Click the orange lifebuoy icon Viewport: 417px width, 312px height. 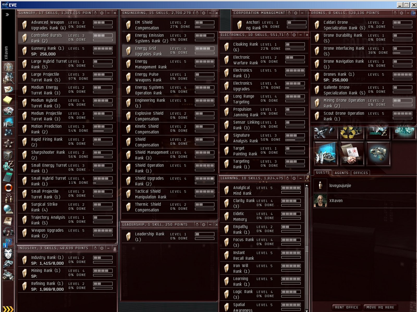pyautogui.click(x=8, y=188)
